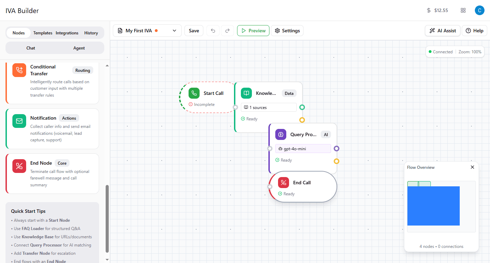Select the Query Processor AI icon
Image resolution: width=490 pixels, height=263 pixels.
(x=281, y=134)
